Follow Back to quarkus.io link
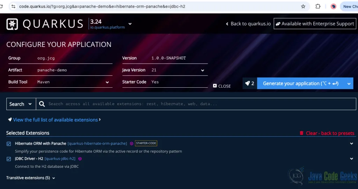Screen dimensions: 358x189 pos(248,24)
